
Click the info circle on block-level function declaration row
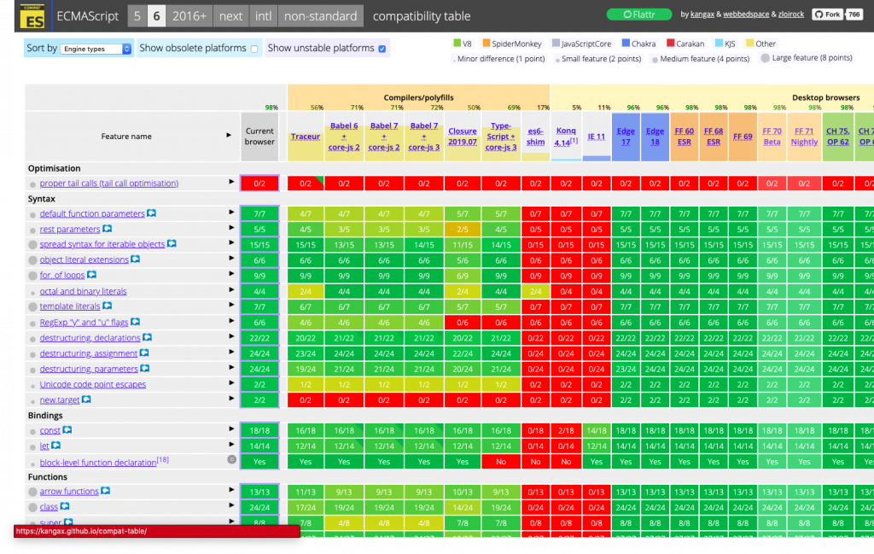coord(232,460)
